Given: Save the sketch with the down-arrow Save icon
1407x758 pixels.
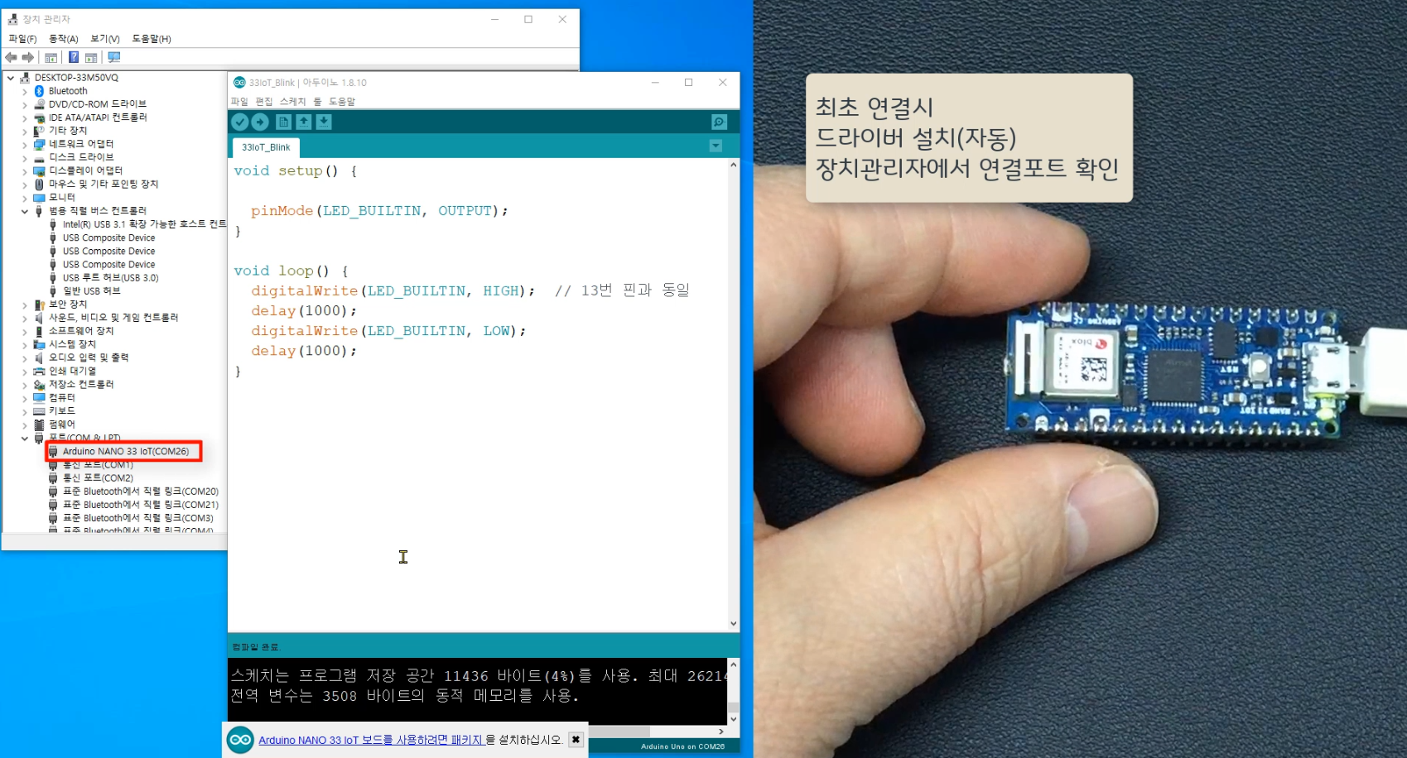Looking at the screenshot, I should pyautogui.click(x=324, y=122).
